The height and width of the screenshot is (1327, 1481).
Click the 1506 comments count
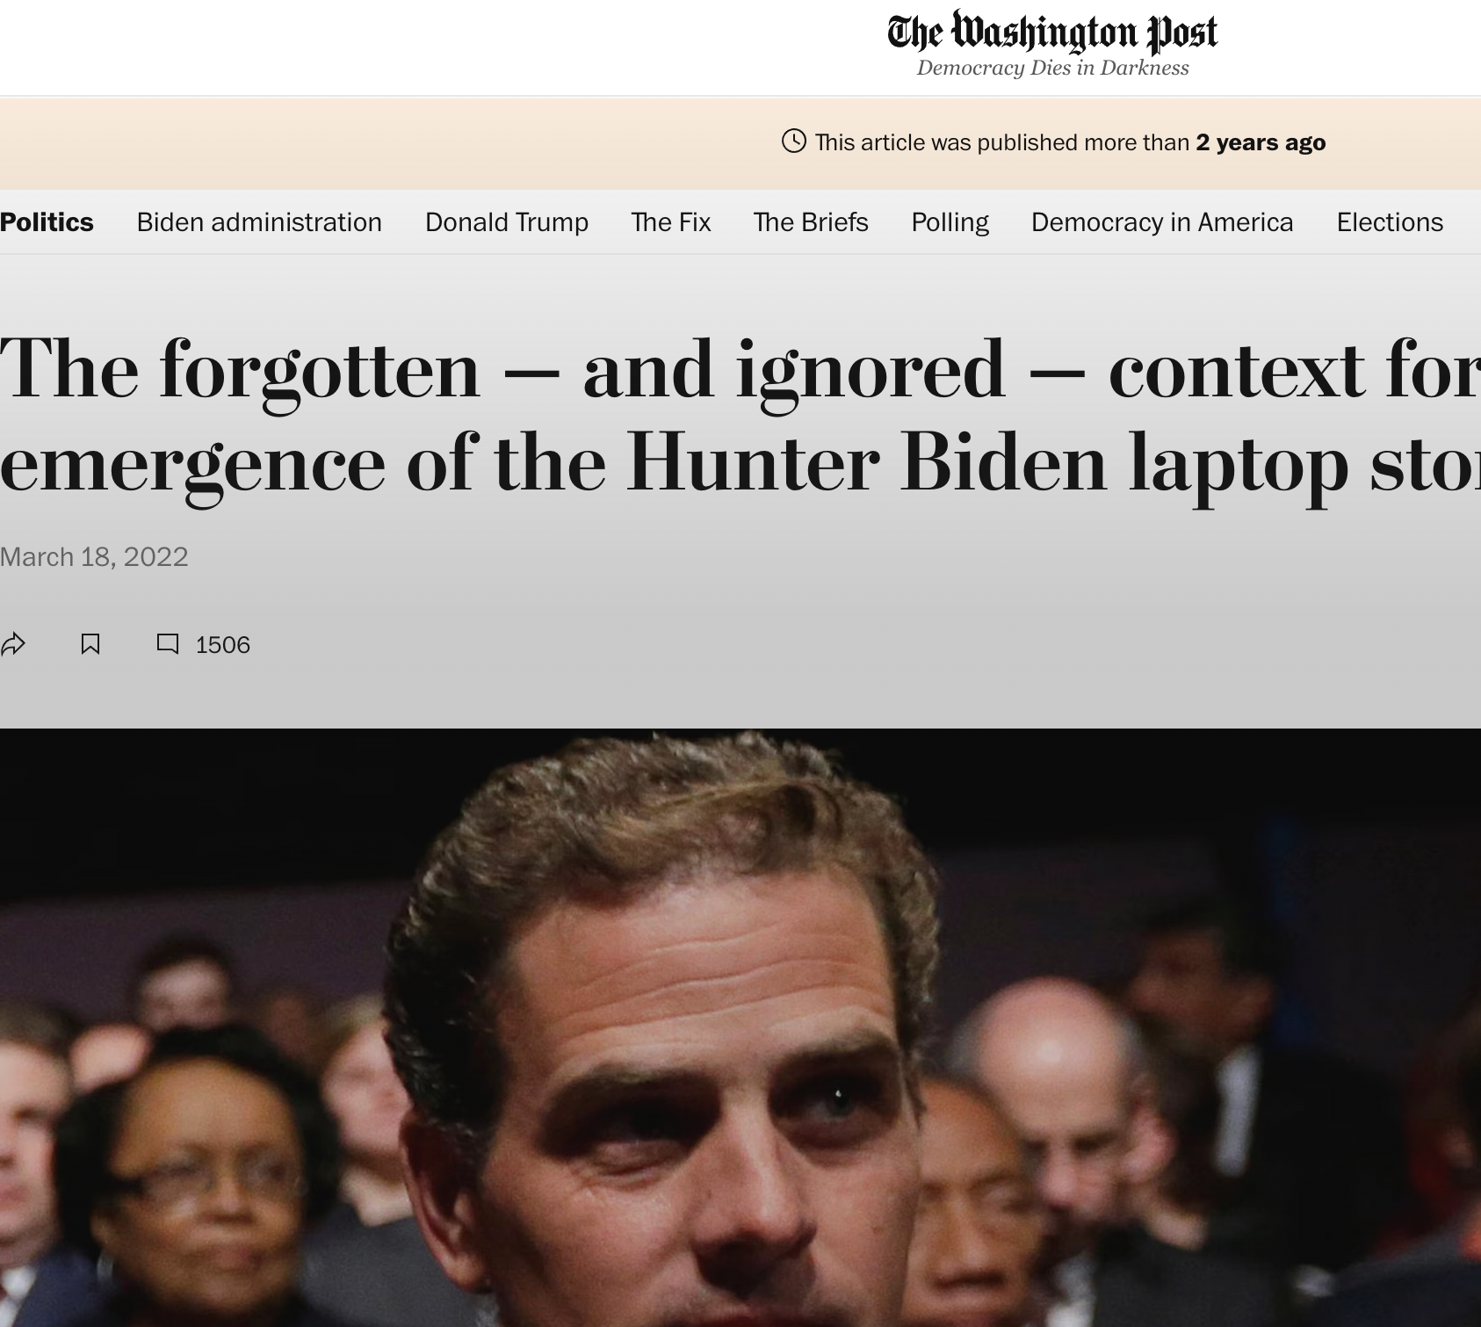pyautogui.click(x=223, y=645)
